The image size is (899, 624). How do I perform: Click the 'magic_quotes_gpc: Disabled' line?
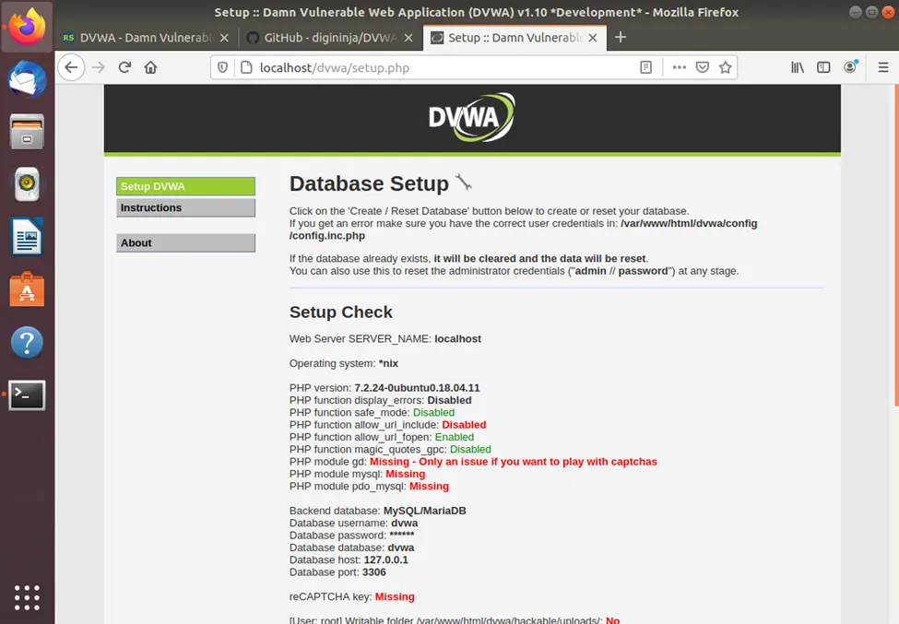pos(390,449)
